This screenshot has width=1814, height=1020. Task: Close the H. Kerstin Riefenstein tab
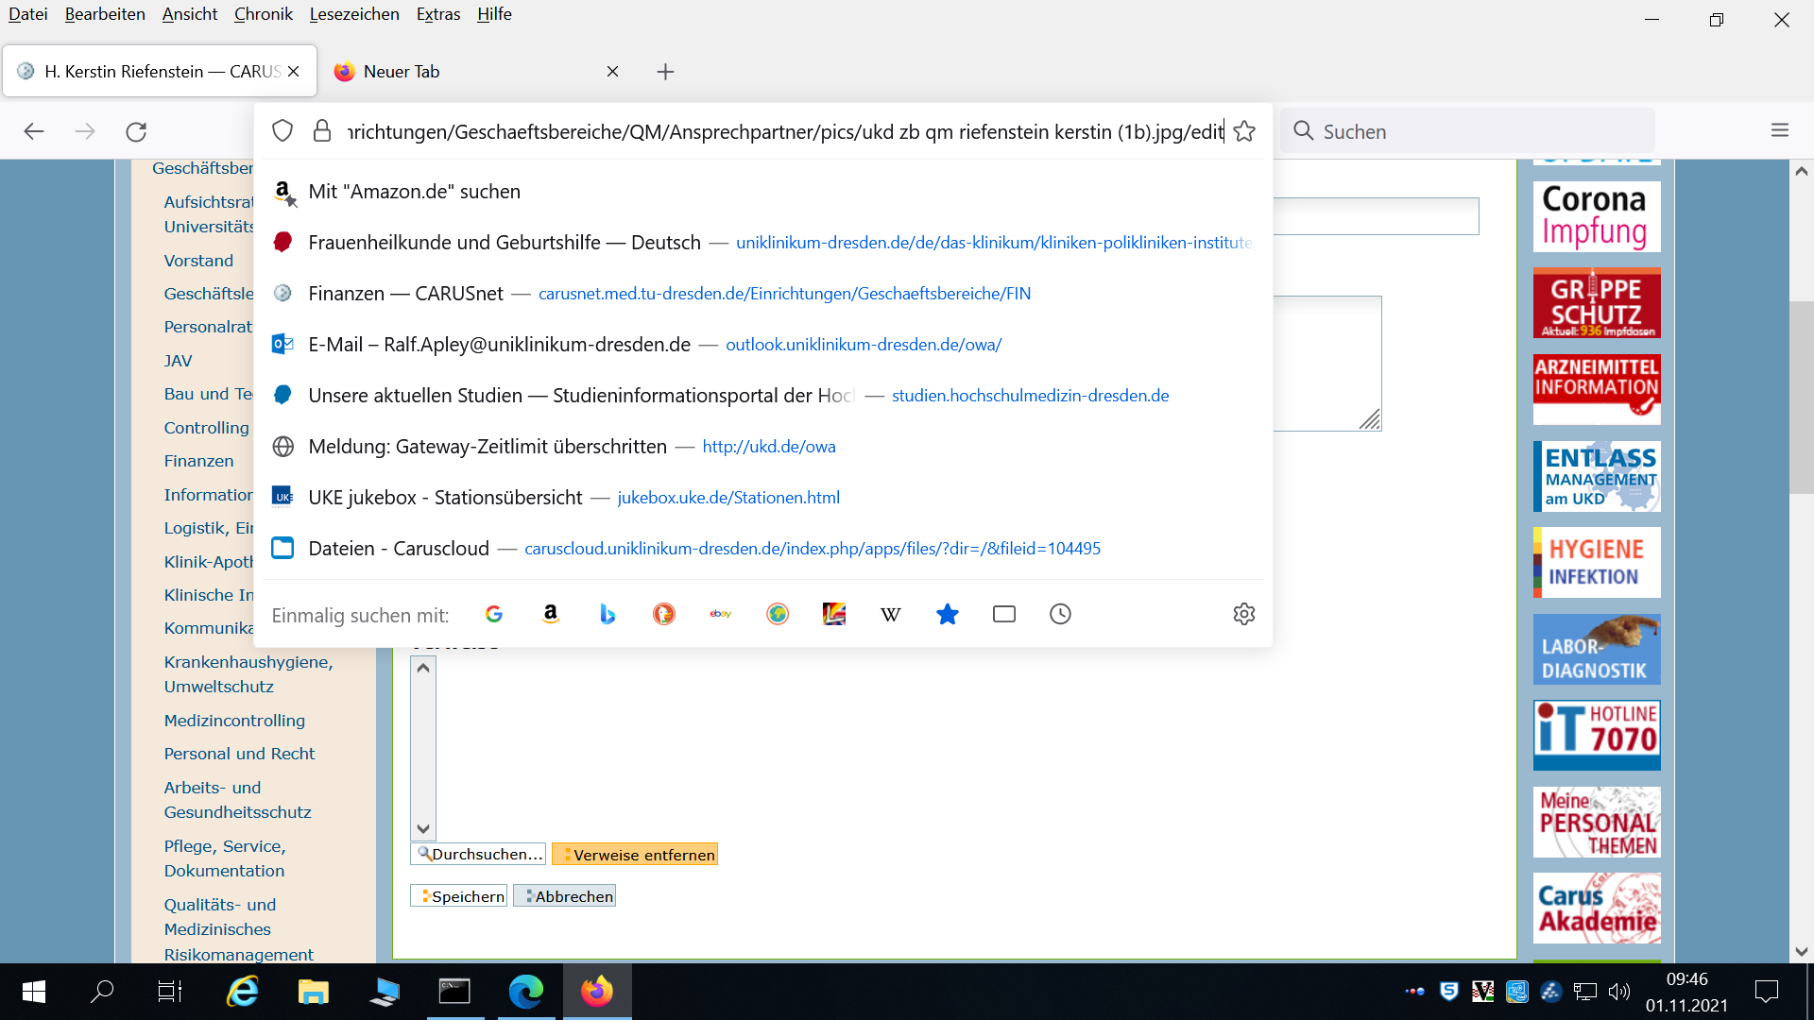293,72
